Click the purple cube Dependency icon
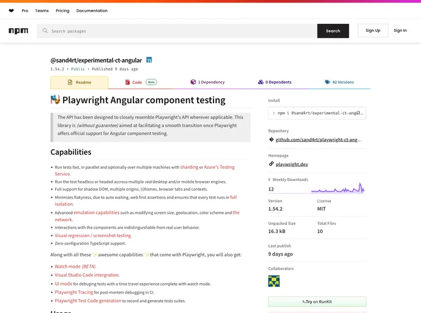This screenshot has width=421, height=313. [x=193, y=82]
